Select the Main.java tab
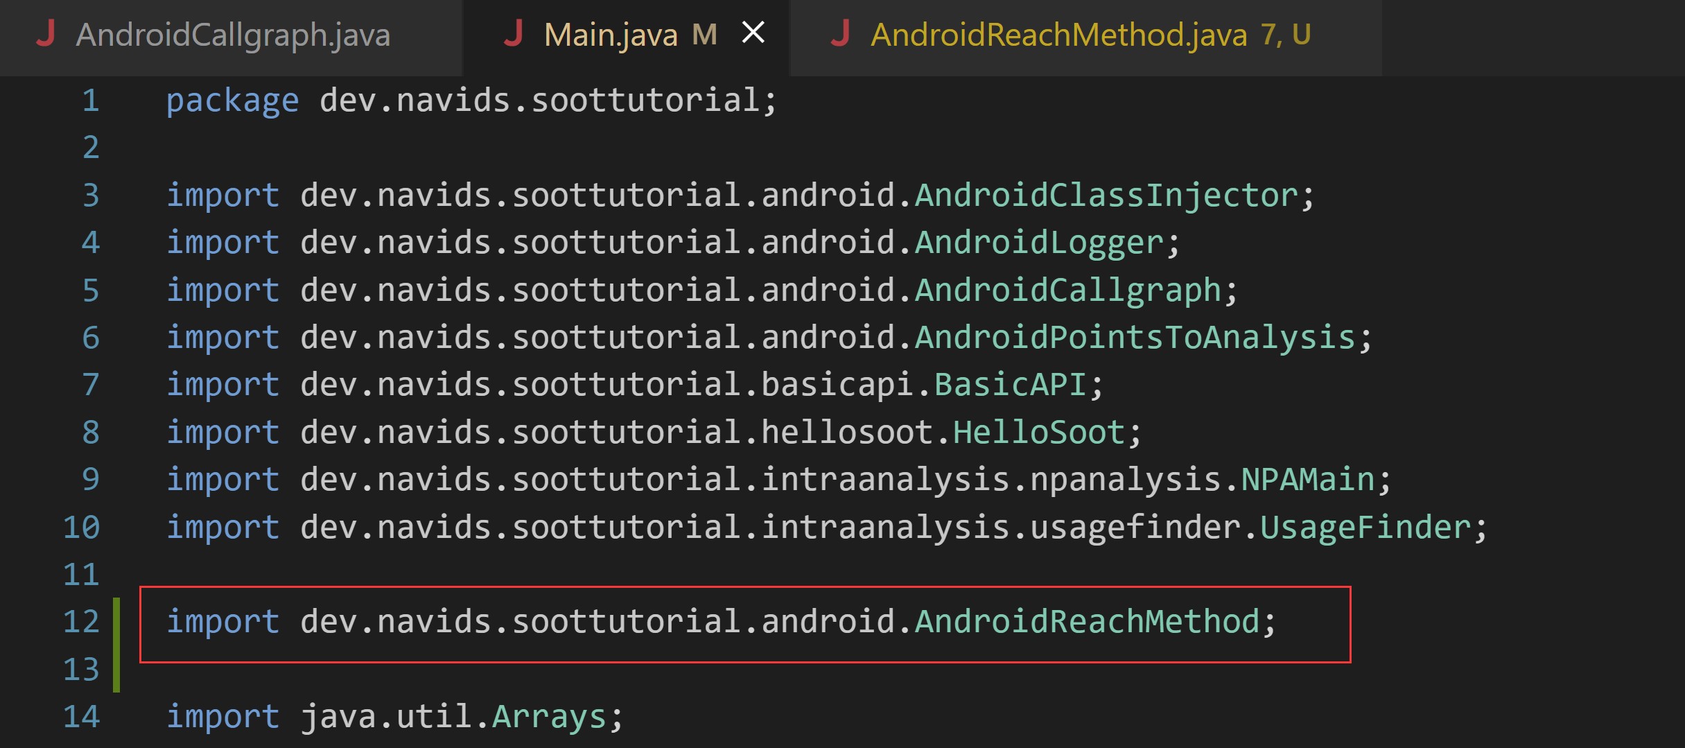The image size is (1685, 748). tap(611, 33)
